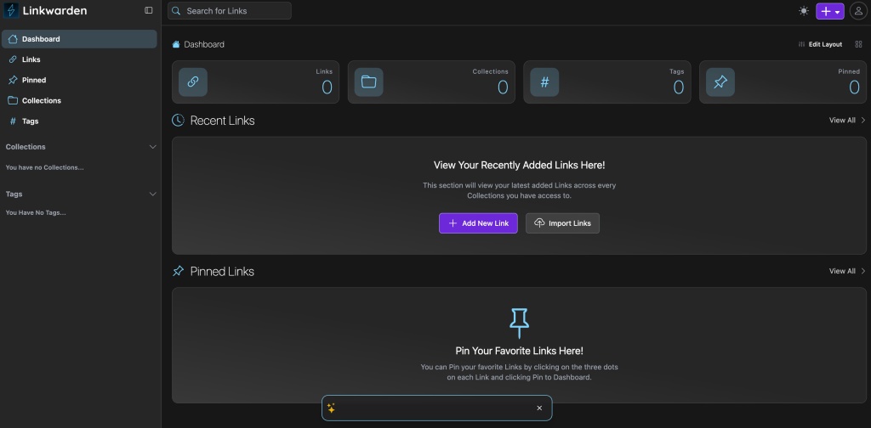Click the hash icon in Tags card
871x428 pixels.
pyautogui.click(x=544, y=82)
